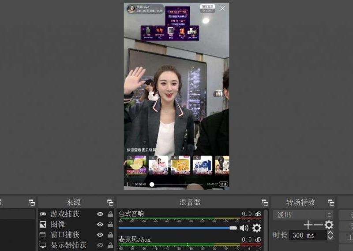Click the 混音器 panel title
This screenshot has width=353, height=251.
click(x=190, y=203)
